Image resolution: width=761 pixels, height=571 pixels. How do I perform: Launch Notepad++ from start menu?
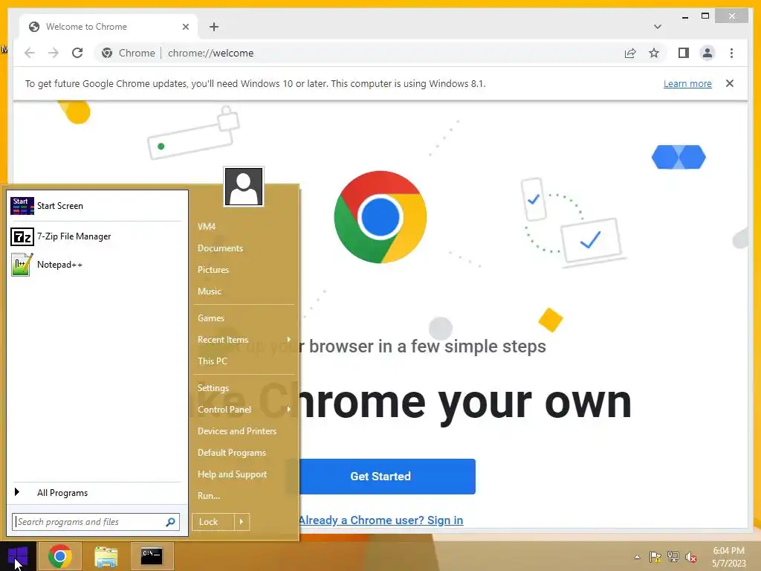coord(96,265)
